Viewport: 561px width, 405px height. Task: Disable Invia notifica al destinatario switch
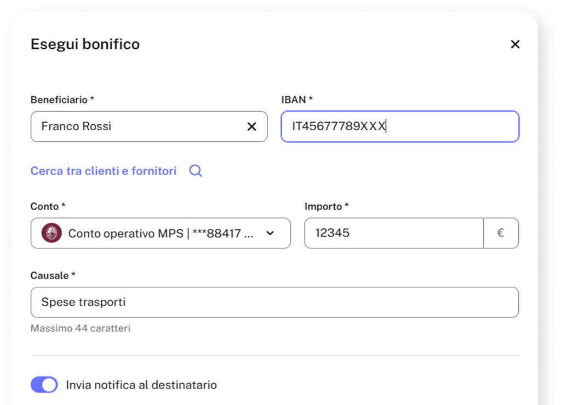click(x=44, y=385)
